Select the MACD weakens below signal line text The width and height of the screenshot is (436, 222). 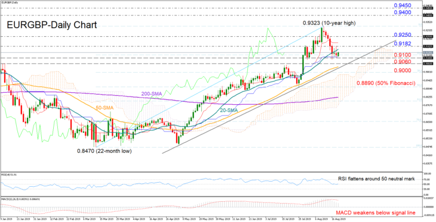[376, 213]
